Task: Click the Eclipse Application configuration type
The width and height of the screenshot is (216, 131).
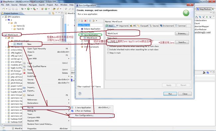Action: [91, 29]
